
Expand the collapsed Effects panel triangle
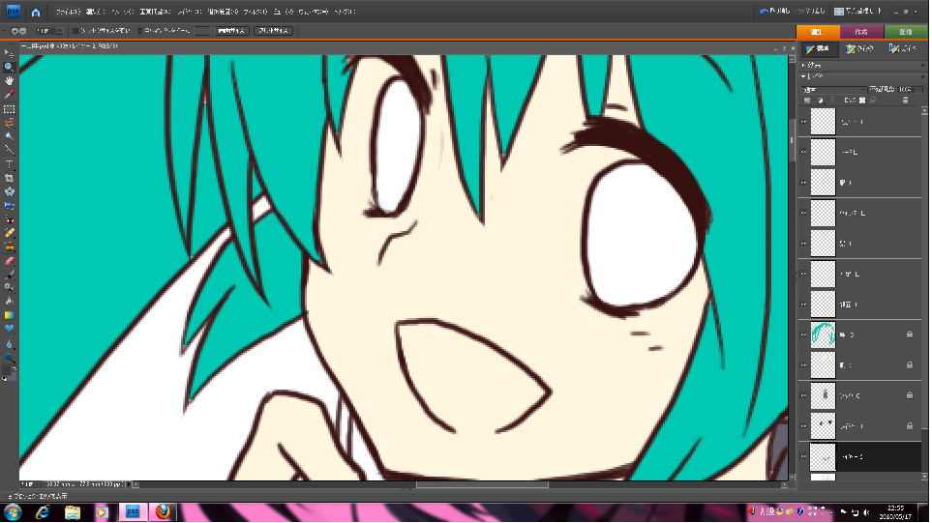tap(803, 66)
